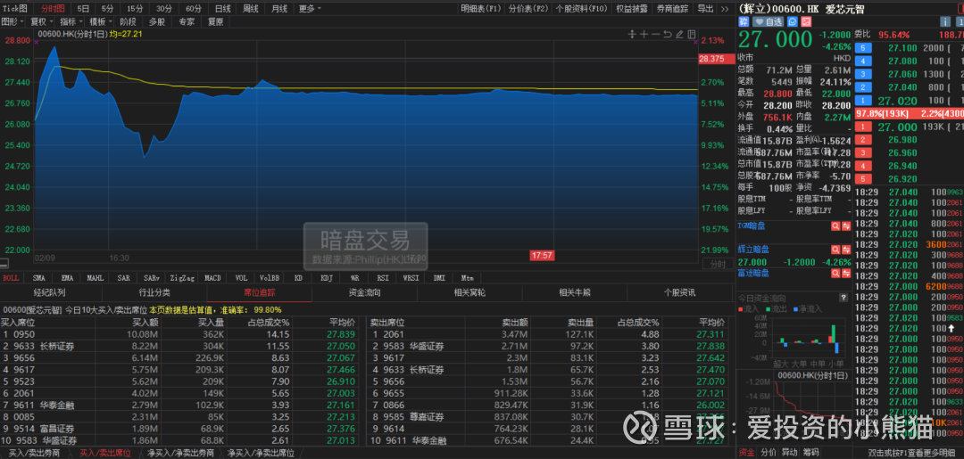Toggle the SMA indicator

coord(39,278)
